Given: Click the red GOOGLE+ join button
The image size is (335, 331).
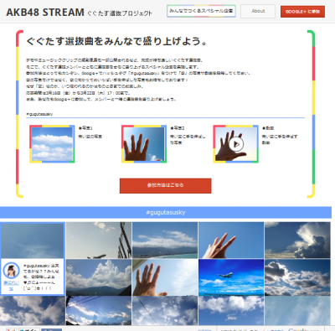Looking at the screenshot, I should (x=302, y=12).
